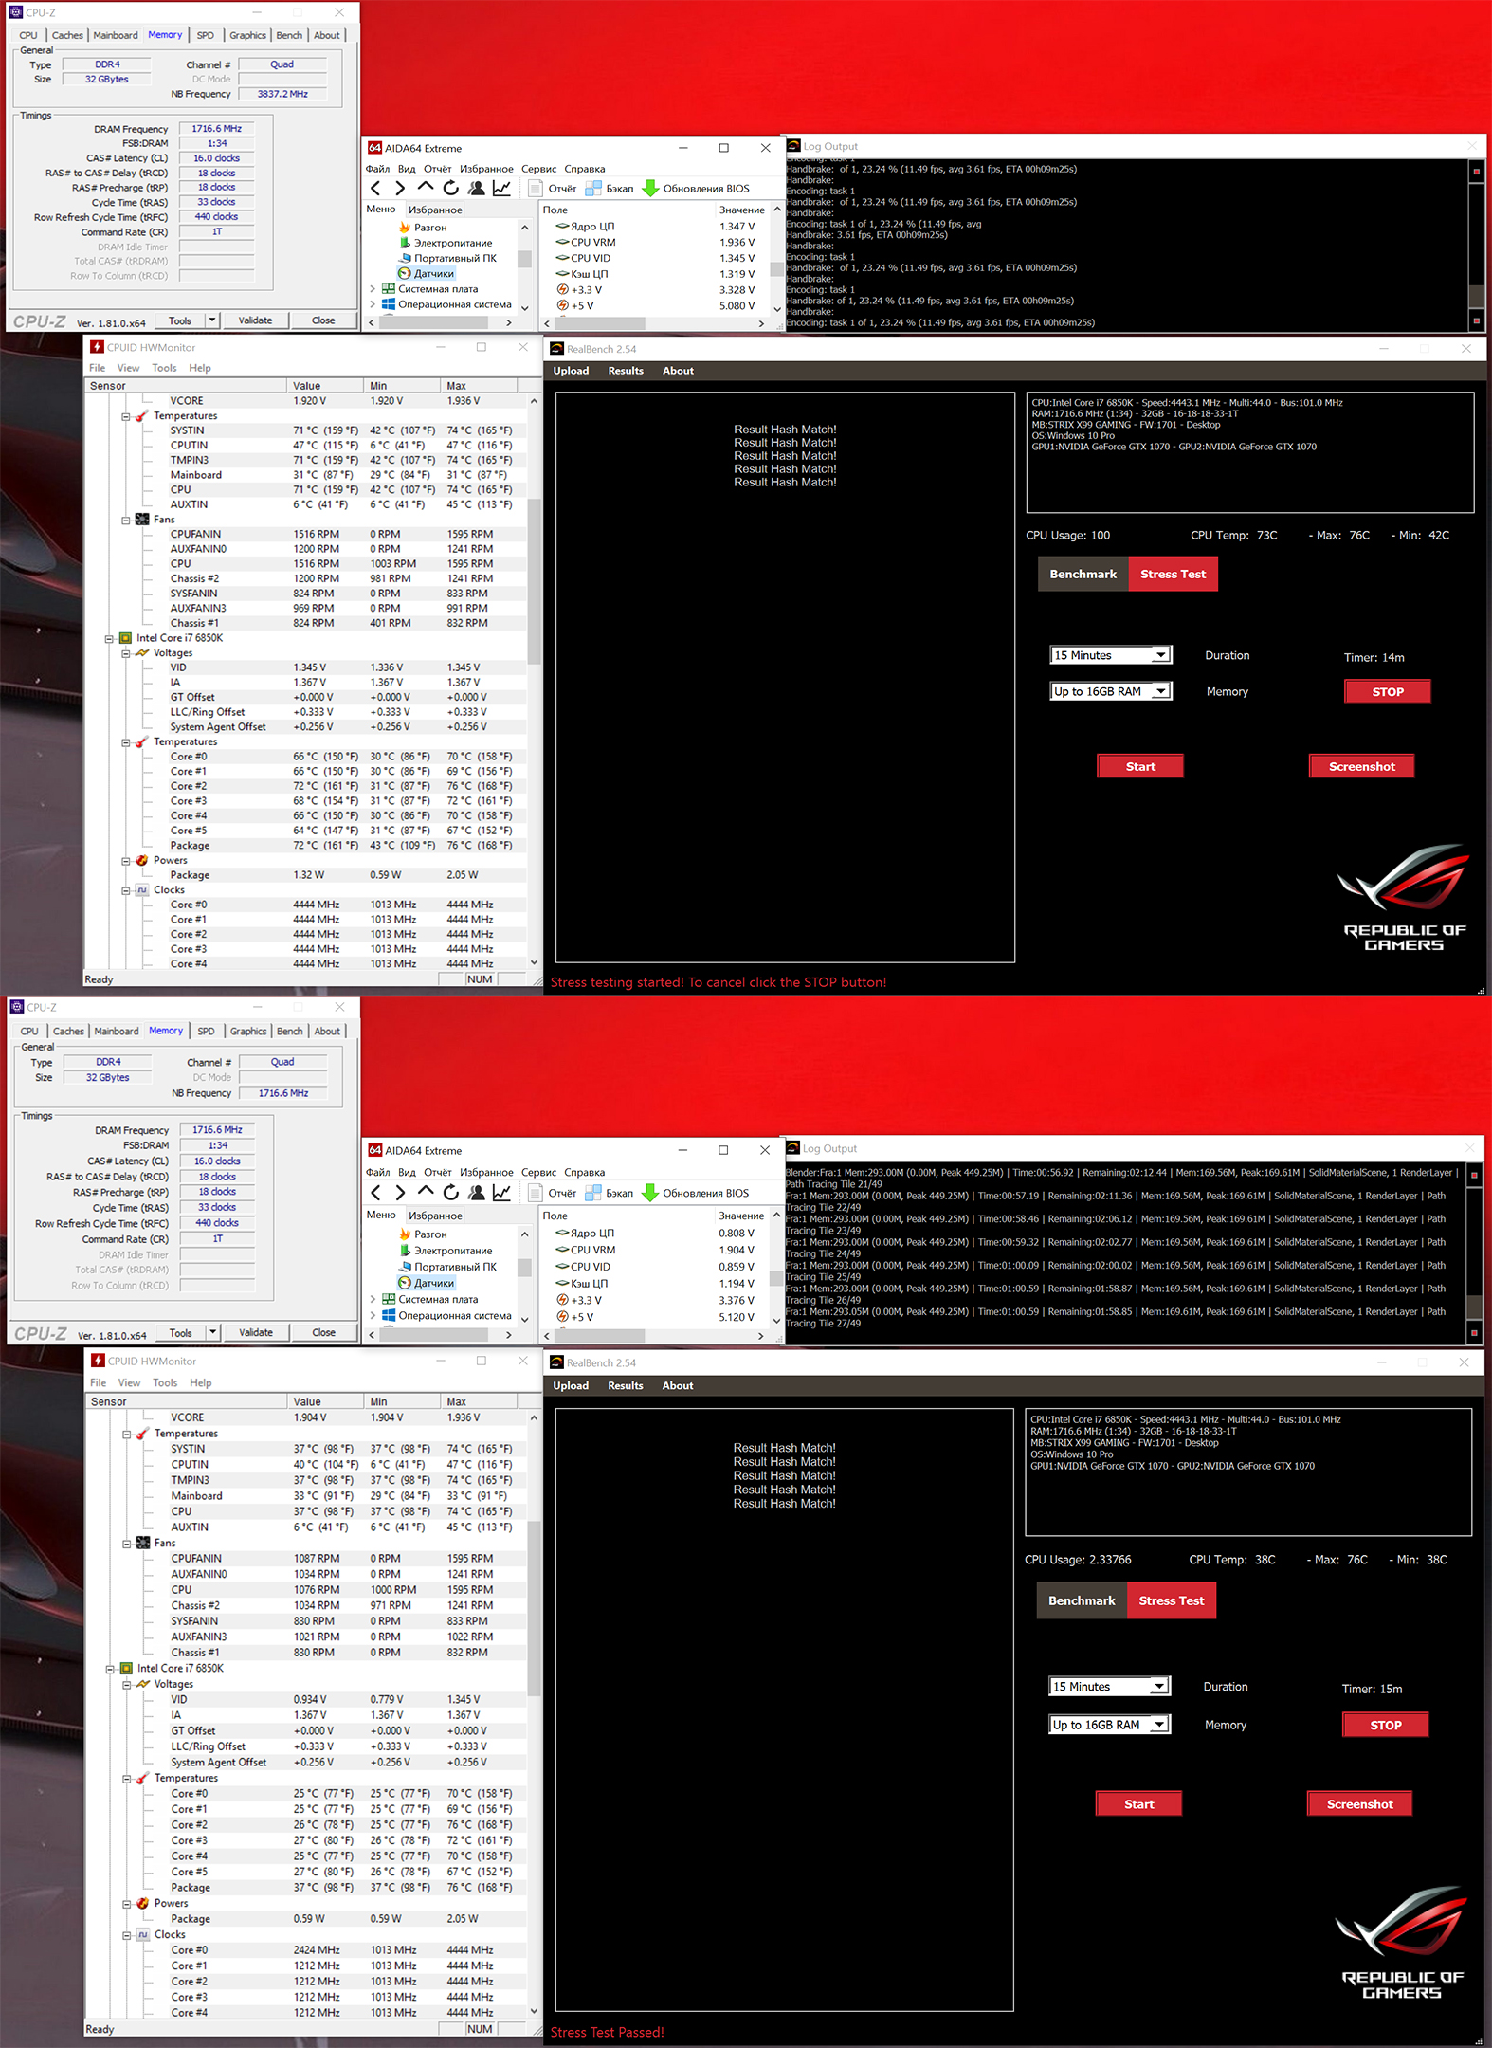Viewport: 1492px width, 2048px height.
Task: Go up one level in the lower AIDA64 window
Action: pyautogui.click(x=426, y=1192)
